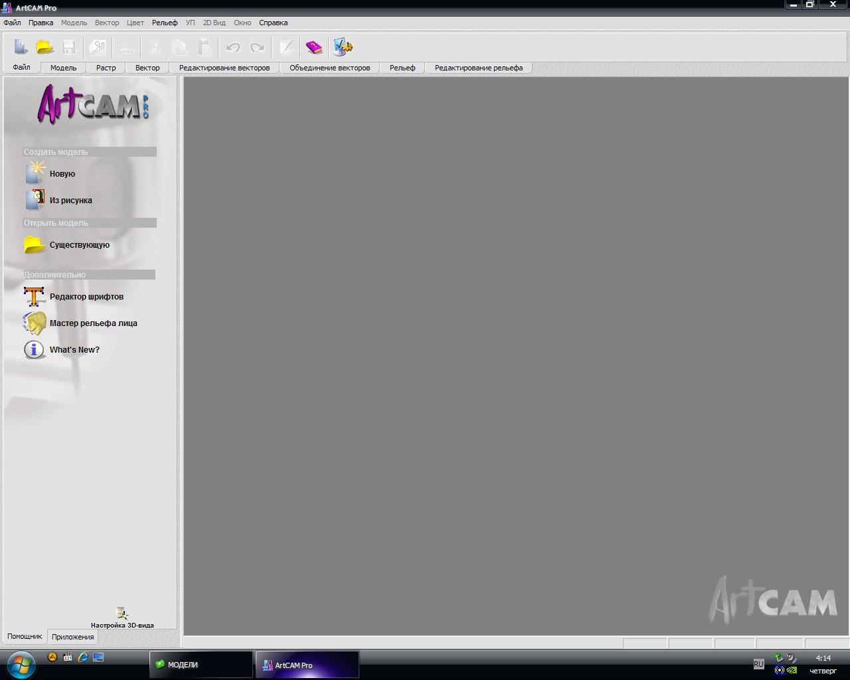Click Настройка 3D-вида settings icon

point(122,614)
